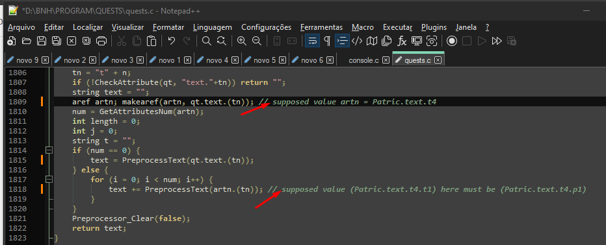
Task: Collapse the fold at line 1814
Action: click(49, 150)
